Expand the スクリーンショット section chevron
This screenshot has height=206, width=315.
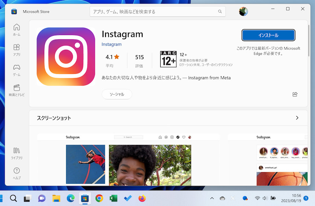click(x=297, y=118)
